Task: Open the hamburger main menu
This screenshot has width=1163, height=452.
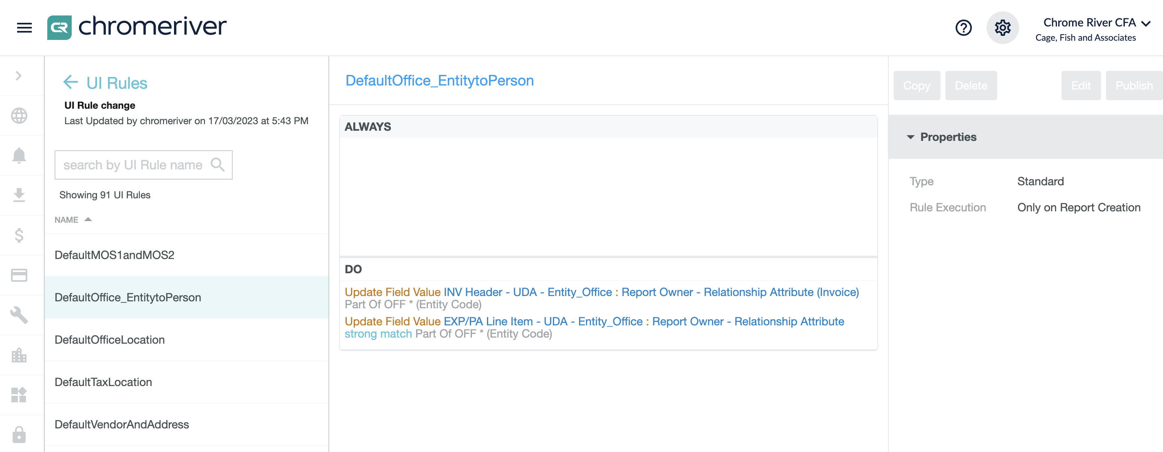Action: [24, 28]
